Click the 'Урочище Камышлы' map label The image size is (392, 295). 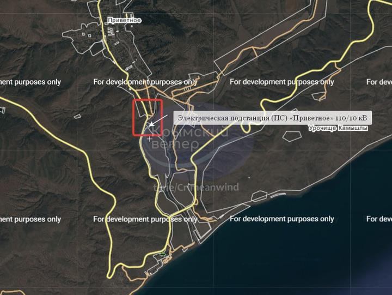pos(338,128)
